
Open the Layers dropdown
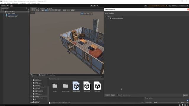pos(176,6)
